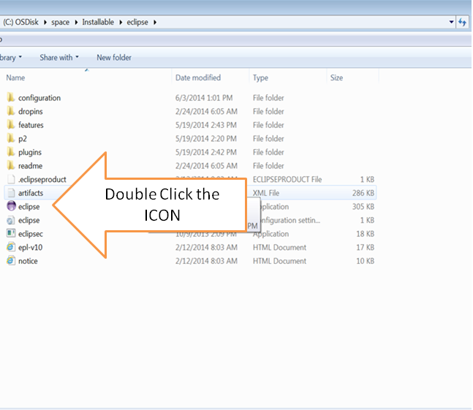The height and width of the screenshot is (410, 473).
Task: Select the notice file name
Action: [x=28, y=261]
